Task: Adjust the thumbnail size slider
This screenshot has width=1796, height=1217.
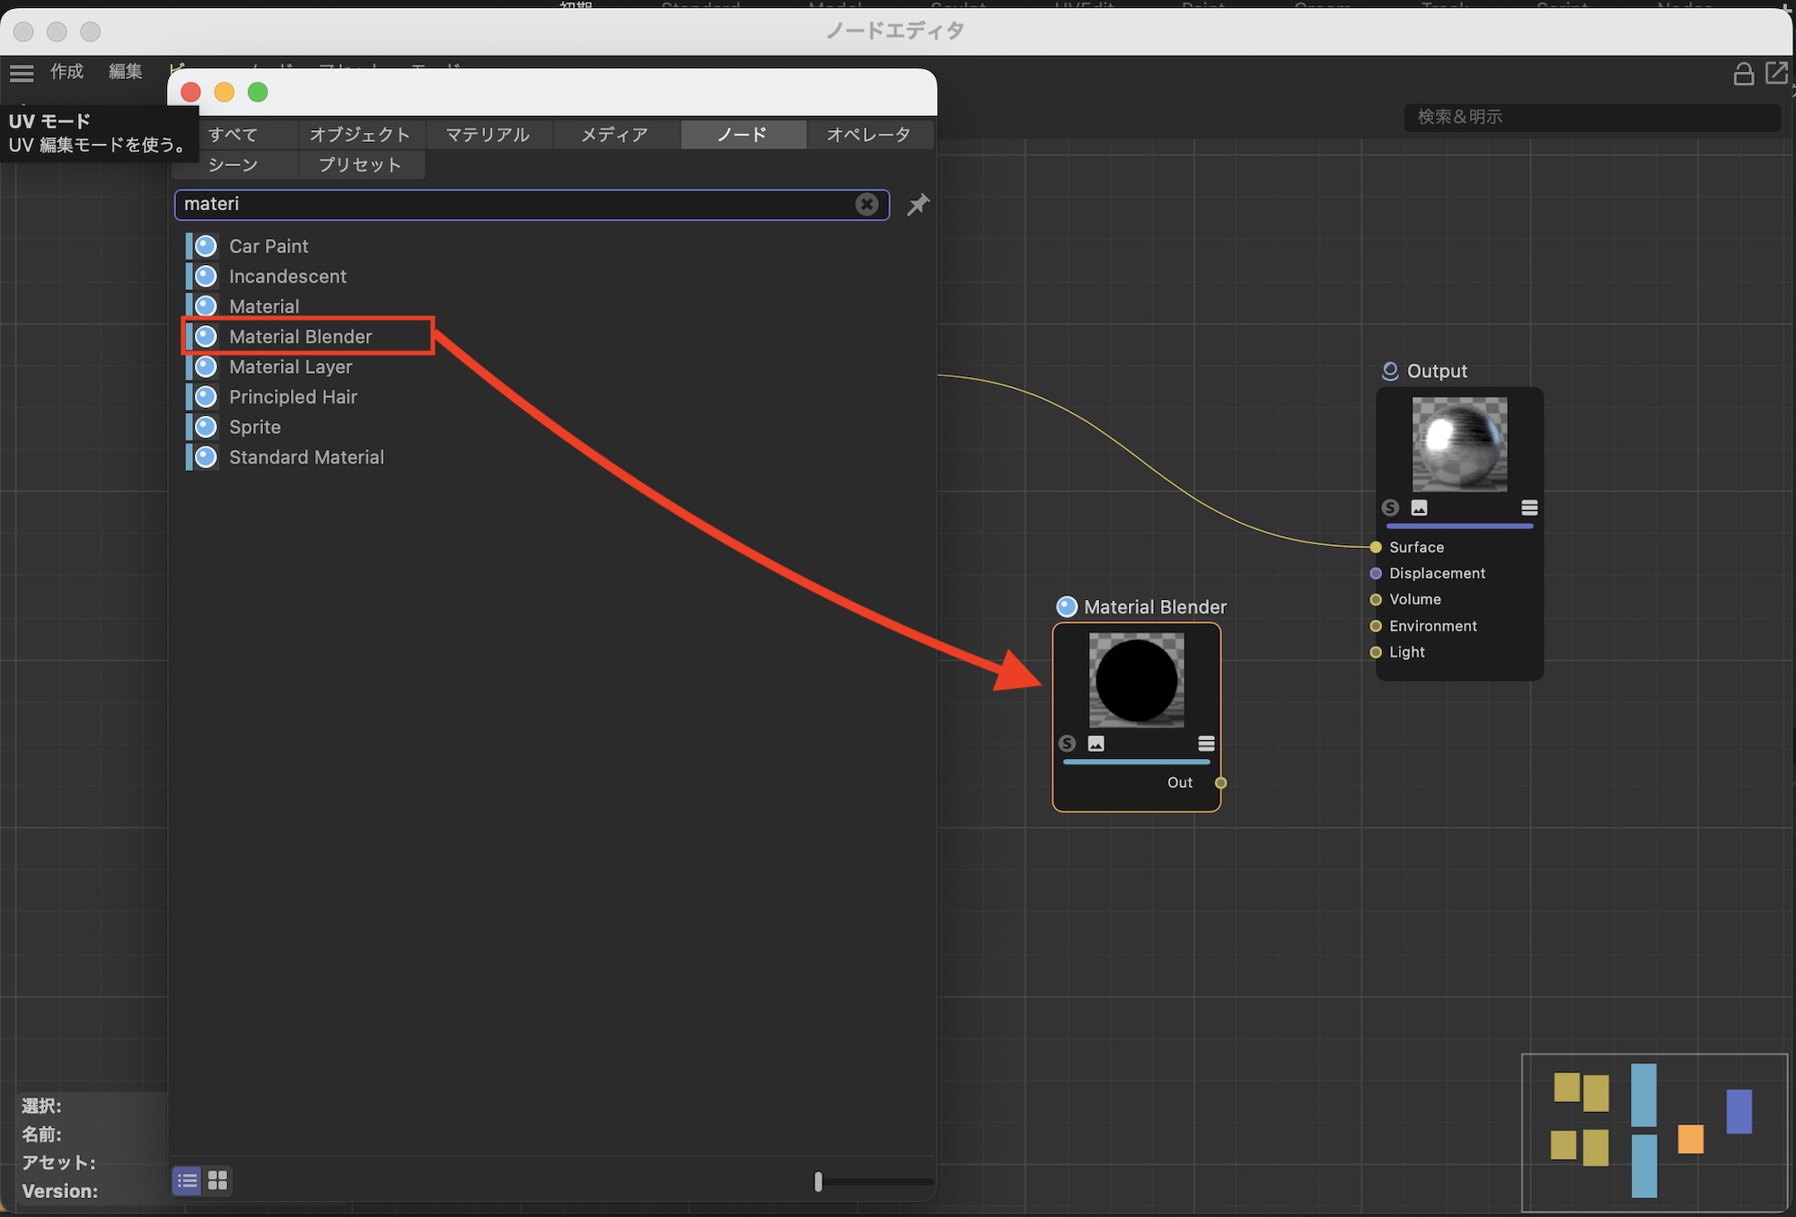Action: (818, 1181)
